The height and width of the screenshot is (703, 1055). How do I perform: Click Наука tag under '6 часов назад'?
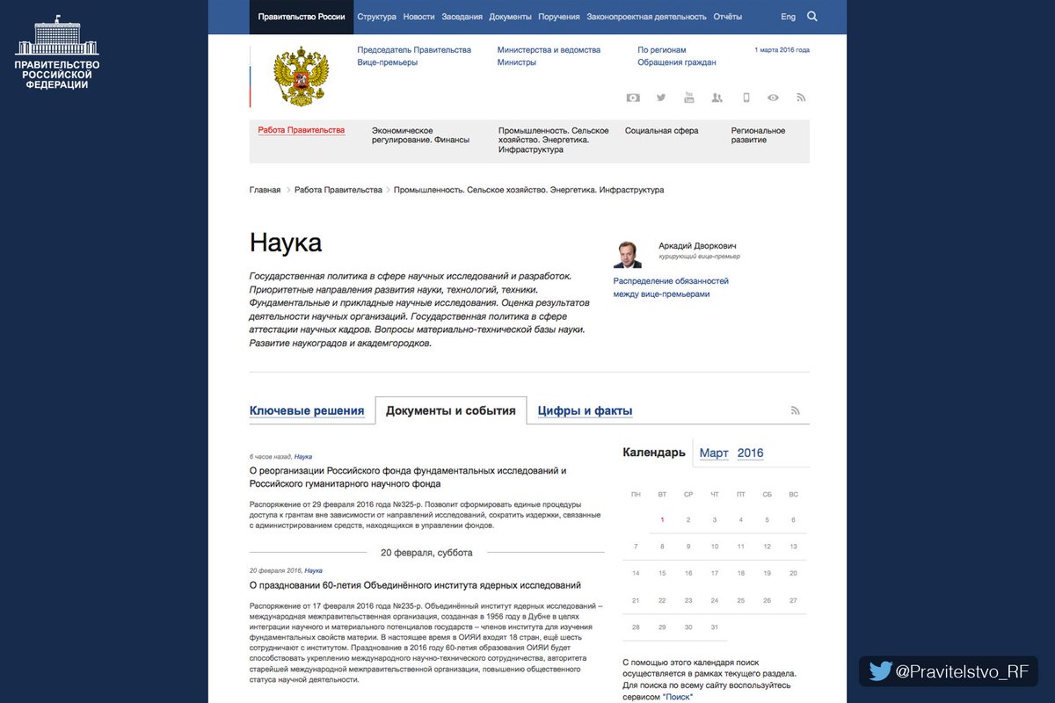[x=303, y=457]
